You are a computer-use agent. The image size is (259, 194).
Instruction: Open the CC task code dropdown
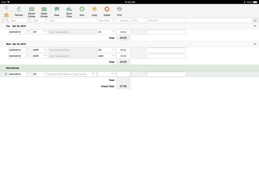pos(113,50)
